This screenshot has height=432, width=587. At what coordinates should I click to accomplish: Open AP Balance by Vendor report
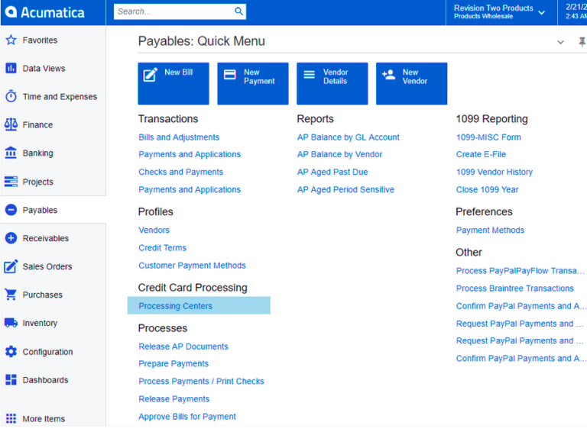pos(339,154)
